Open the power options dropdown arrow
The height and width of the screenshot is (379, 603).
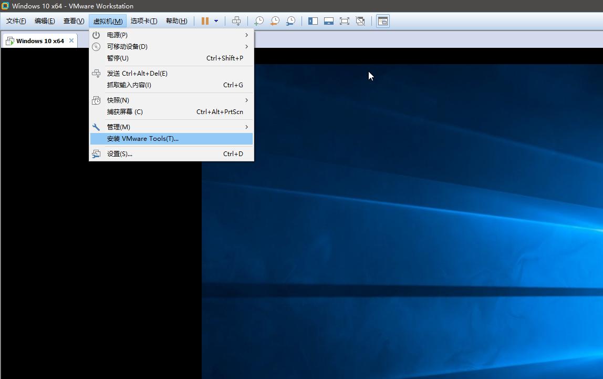pyautogui.click(x=216, y=21)
